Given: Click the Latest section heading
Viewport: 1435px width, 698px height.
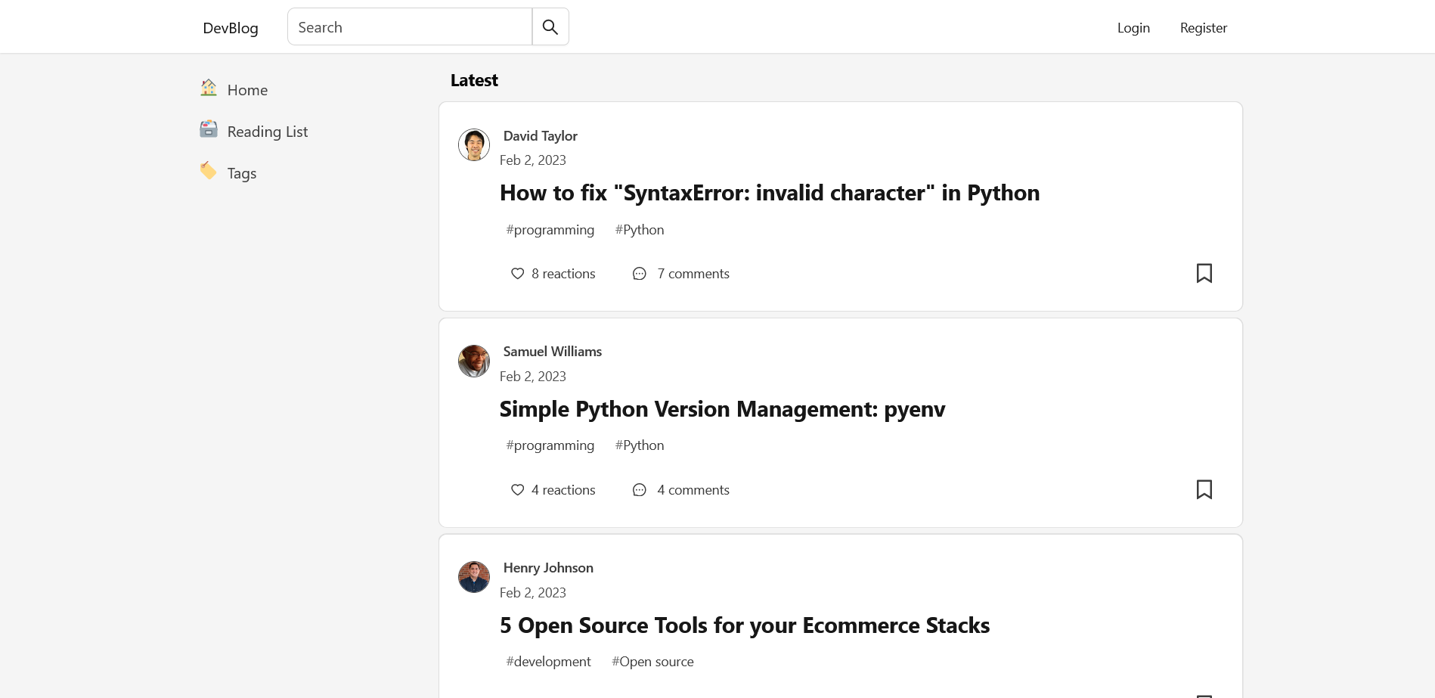Looking at the screenshot, I should tap(474, 80).
